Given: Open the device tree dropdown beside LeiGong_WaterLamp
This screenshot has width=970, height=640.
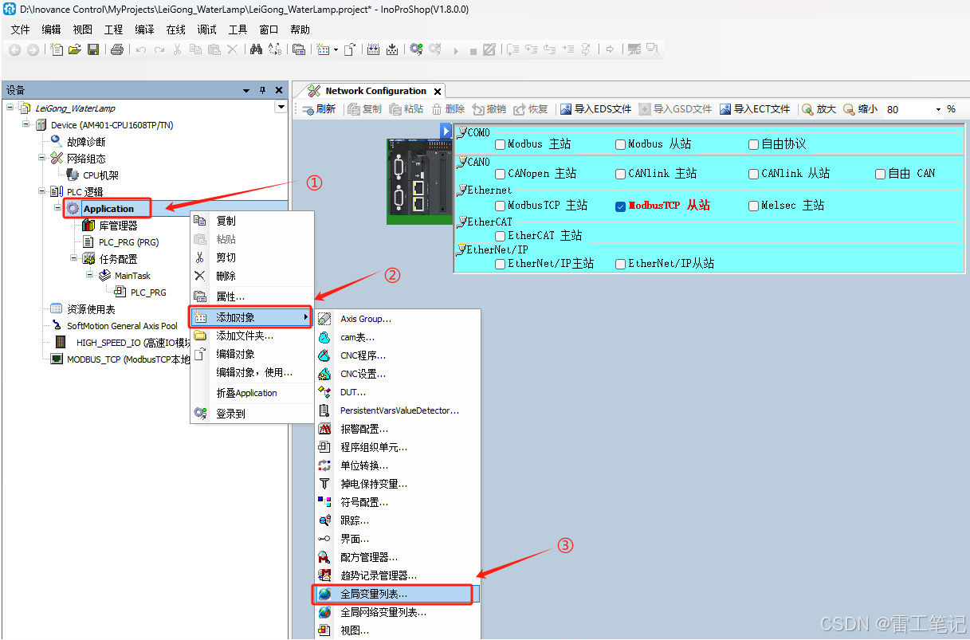Looking at the screenshot, I should [x=281, y=107].
